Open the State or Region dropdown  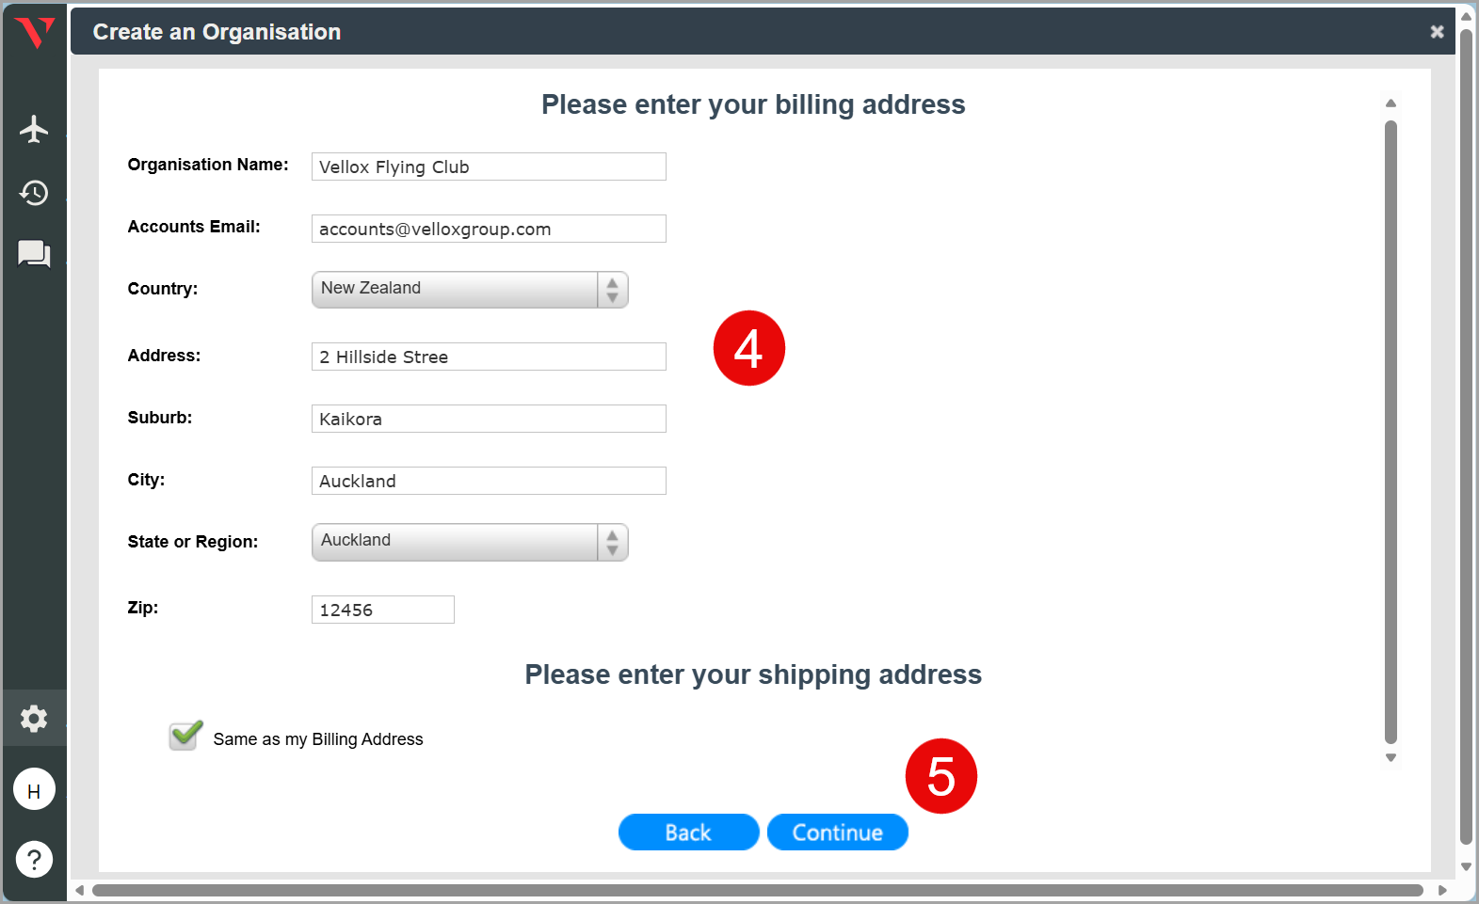coord(470,542)
